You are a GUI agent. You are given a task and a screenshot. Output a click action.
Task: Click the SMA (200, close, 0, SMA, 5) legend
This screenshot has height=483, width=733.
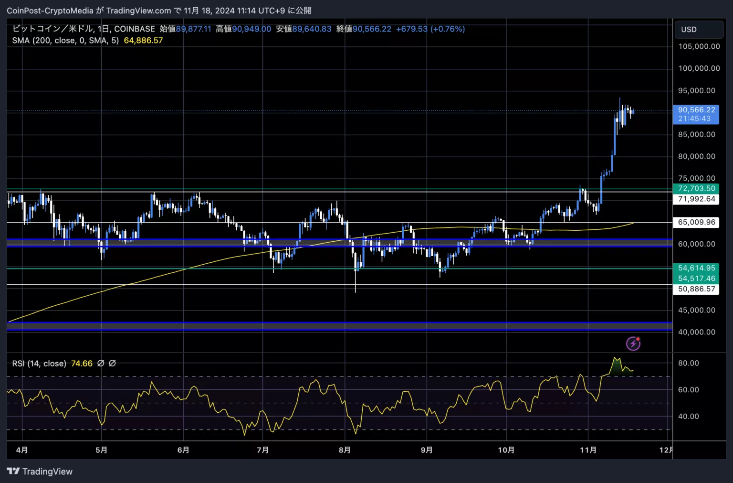point(65,41)
